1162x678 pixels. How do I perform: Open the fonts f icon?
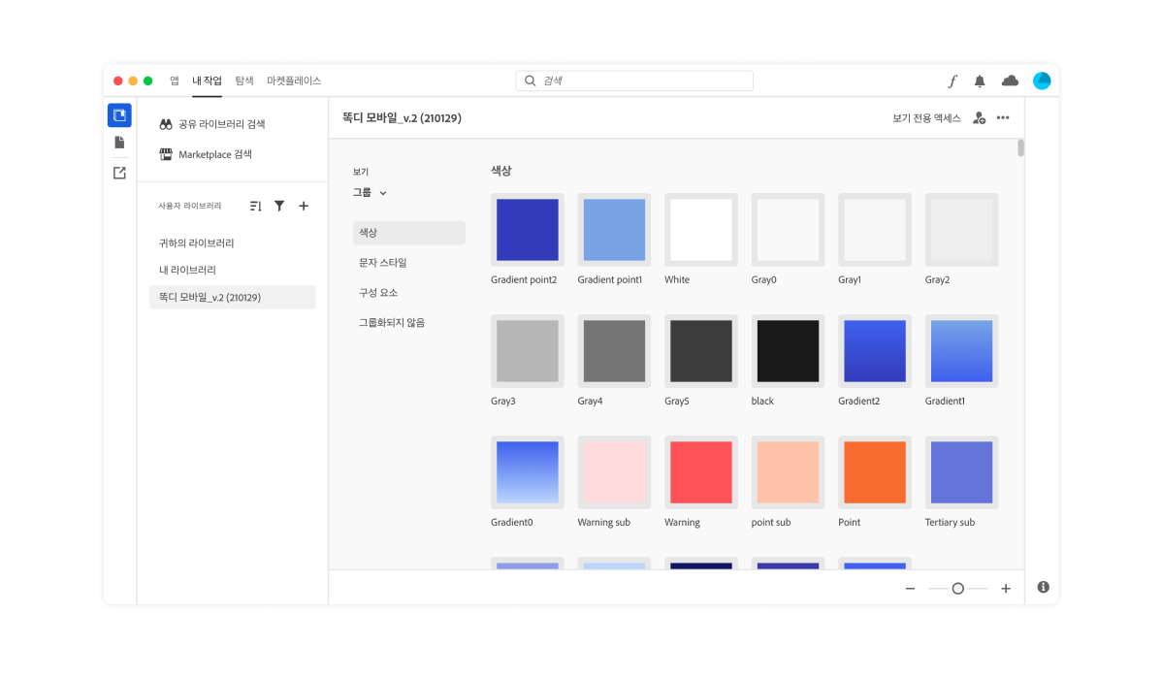(x=952, y=81)
